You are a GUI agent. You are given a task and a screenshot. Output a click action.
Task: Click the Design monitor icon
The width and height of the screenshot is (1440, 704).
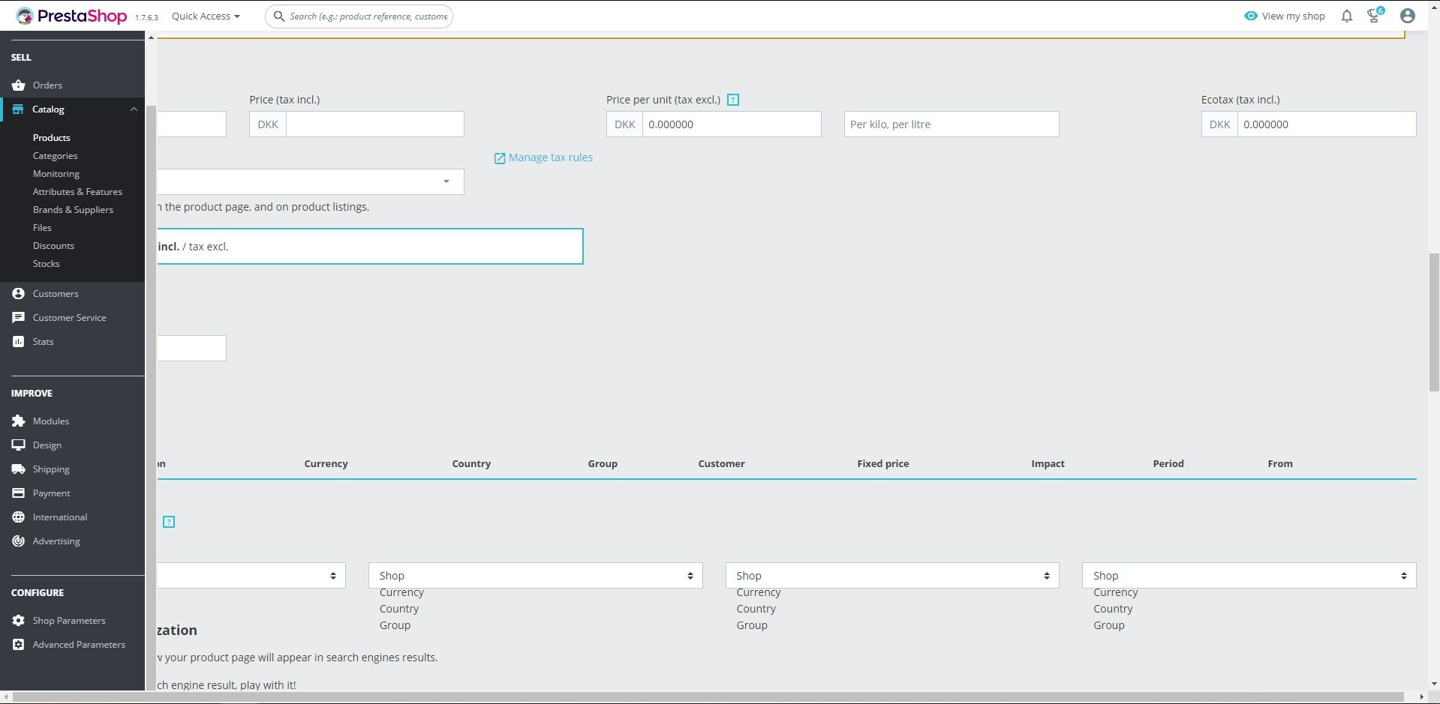click(19, 445)
